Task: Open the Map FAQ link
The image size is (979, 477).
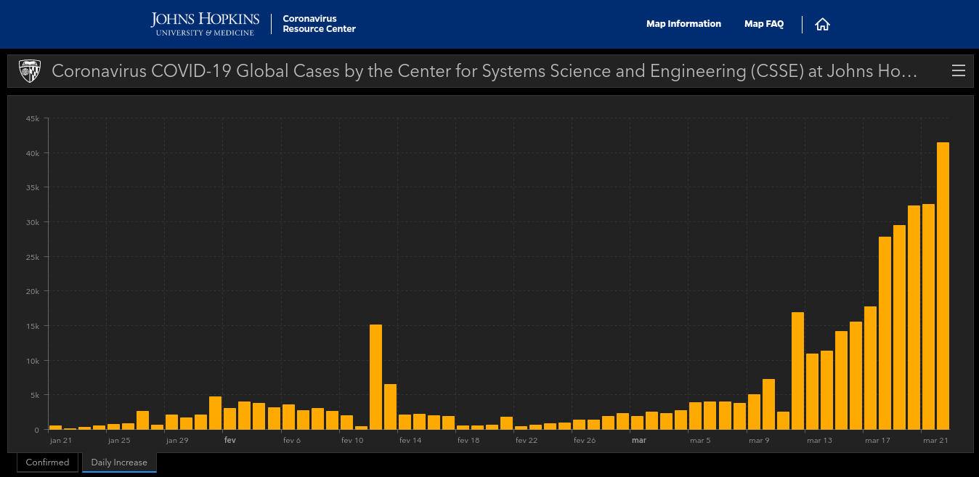Action: 764,24
